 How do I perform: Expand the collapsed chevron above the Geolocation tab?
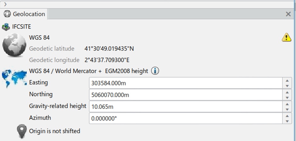(5, 4)
